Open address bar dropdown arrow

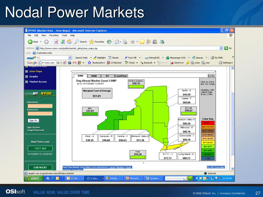(221, 48)
